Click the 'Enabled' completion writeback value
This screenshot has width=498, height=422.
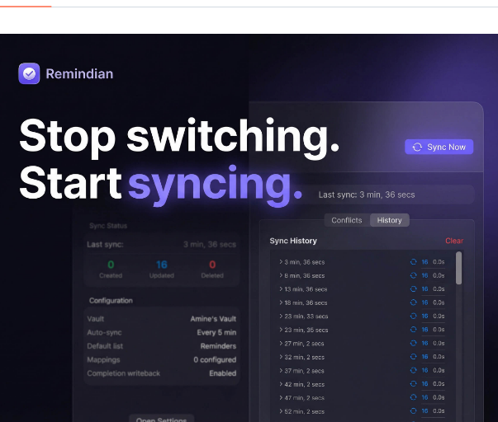coord(223,373)
